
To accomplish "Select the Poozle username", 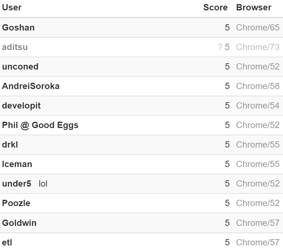I will pos(16,203).
